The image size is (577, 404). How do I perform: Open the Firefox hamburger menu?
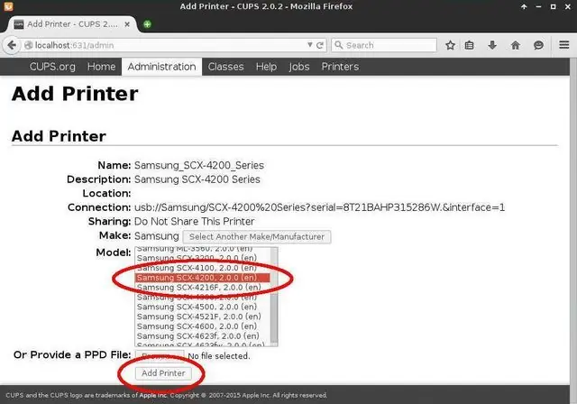(564, 45)
